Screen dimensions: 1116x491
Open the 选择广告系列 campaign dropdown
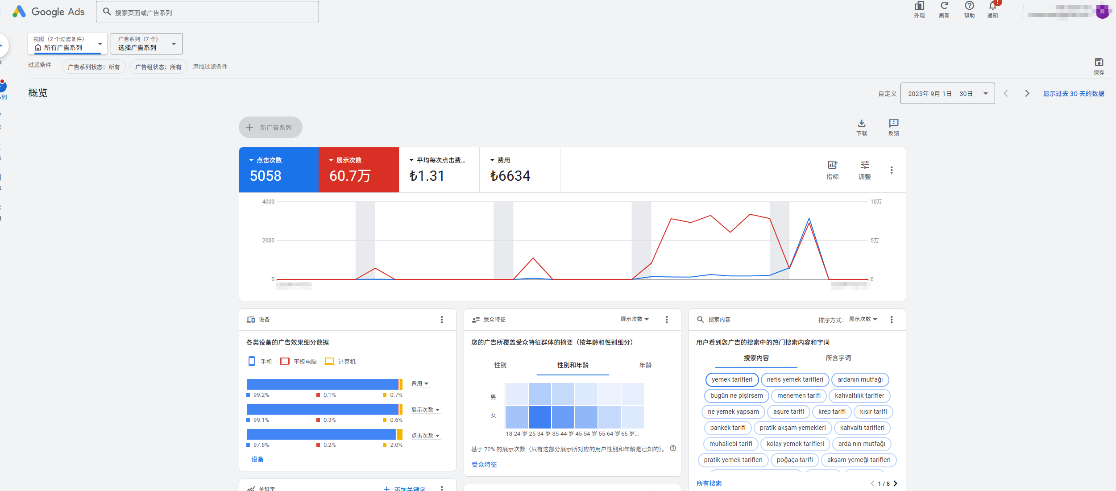click(146, 44)
